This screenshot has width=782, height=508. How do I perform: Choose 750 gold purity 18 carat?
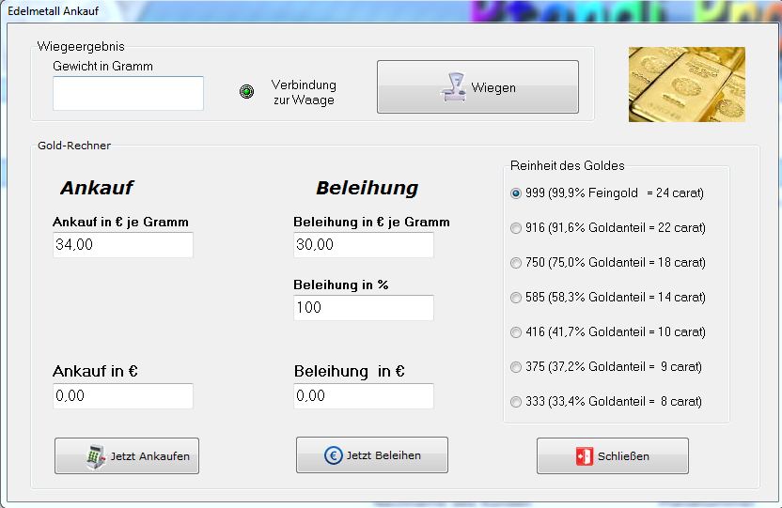515,263
